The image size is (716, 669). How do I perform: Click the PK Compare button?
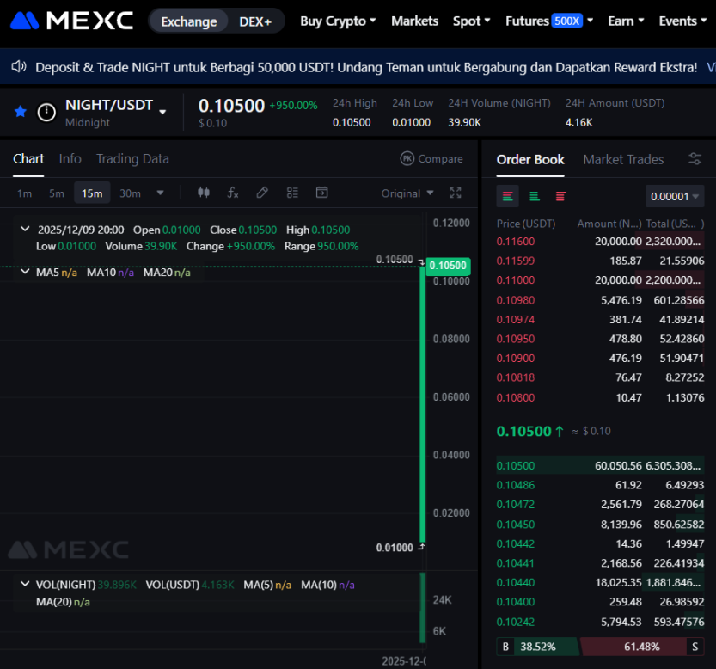pos(431,158)
